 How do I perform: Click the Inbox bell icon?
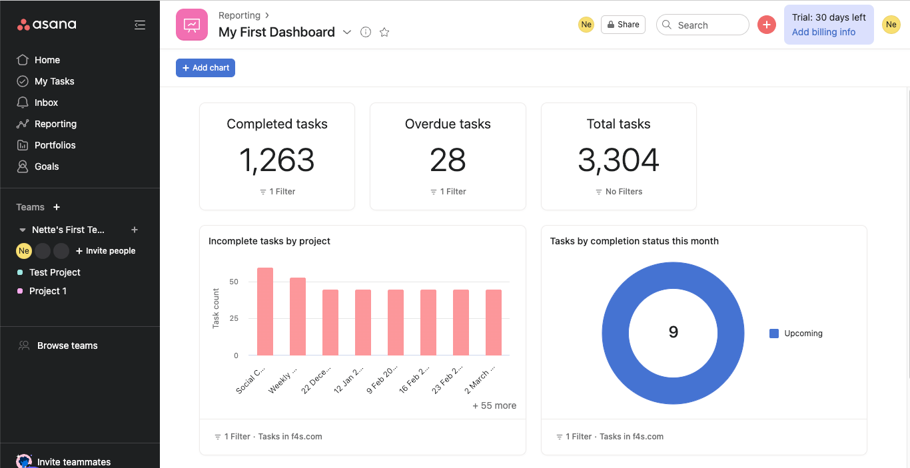coord(23,103)
